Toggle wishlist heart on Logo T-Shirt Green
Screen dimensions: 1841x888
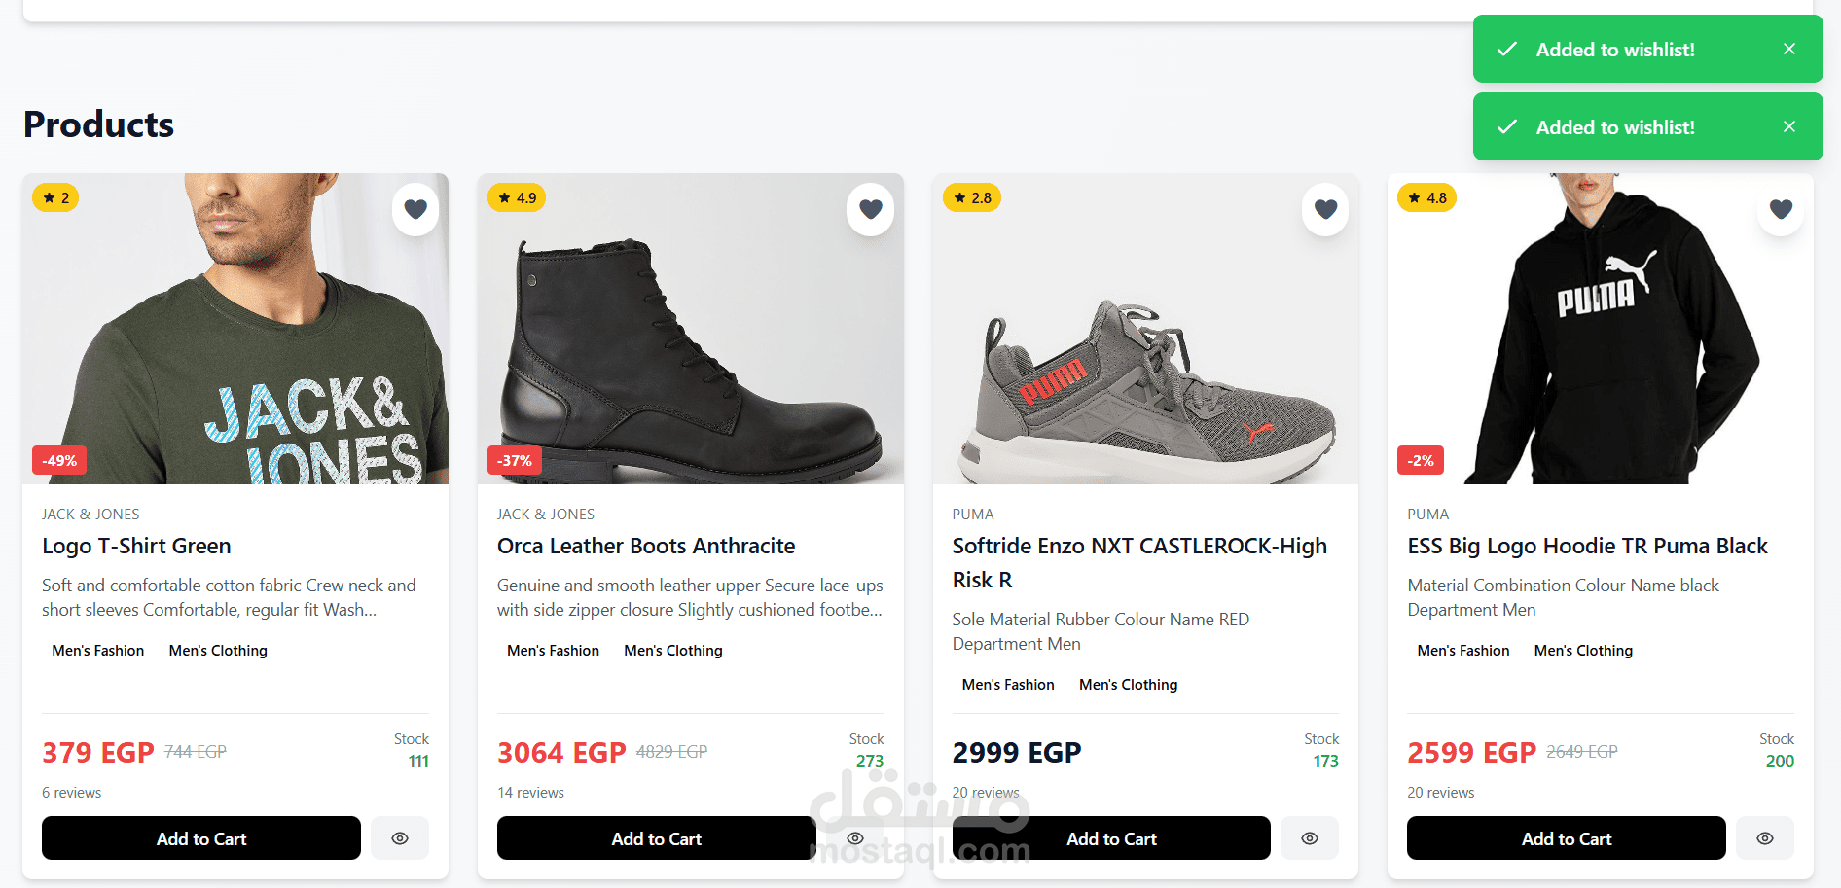(415, 209)
